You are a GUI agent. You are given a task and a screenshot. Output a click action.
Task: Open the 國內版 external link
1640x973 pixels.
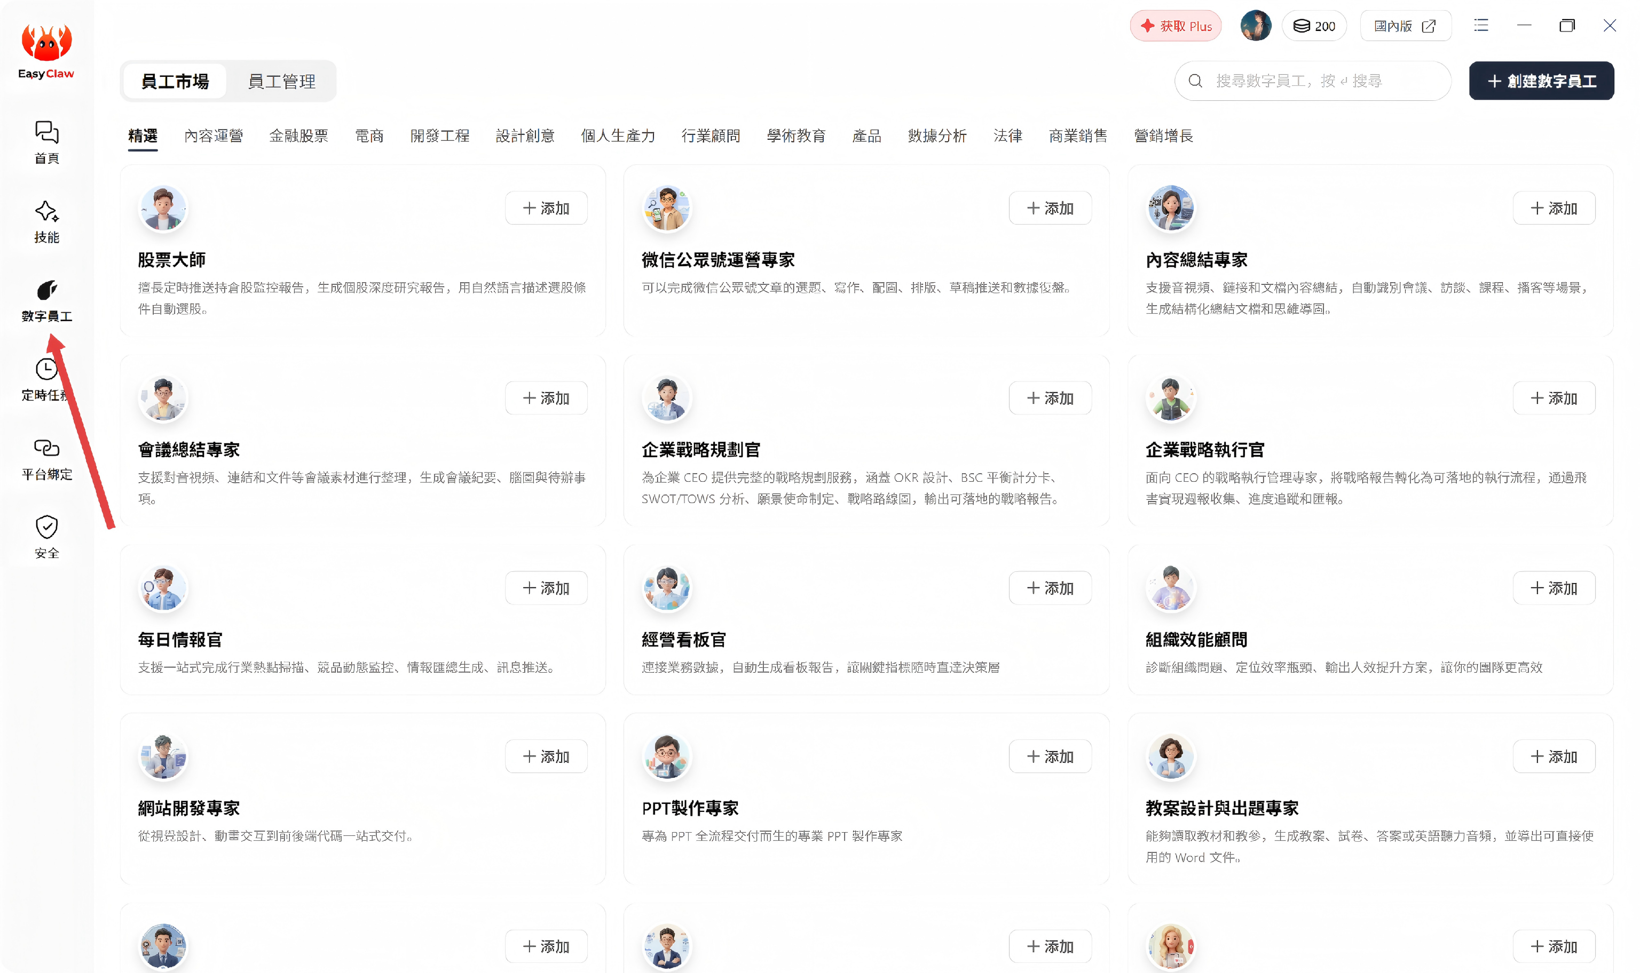[1405, 26]
